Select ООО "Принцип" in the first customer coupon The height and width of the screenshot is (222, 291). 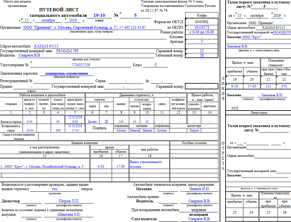261,23
